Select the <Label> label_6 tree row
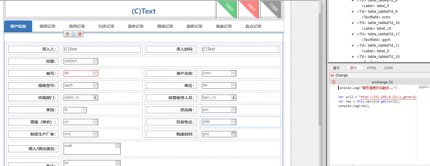430x166 pixels. coord(375,51)
